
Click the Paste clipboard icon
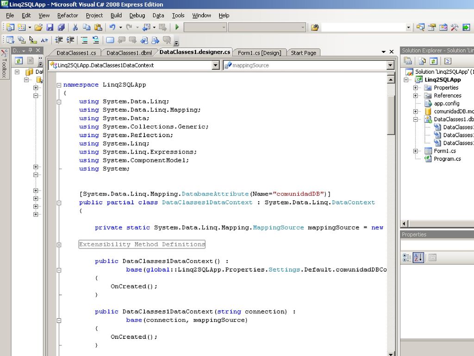pos(98,27)
